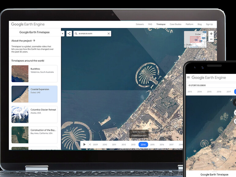Click the Bay Area thumbnail image
Viewport: 236px width, 177px height.
point(20,135)
